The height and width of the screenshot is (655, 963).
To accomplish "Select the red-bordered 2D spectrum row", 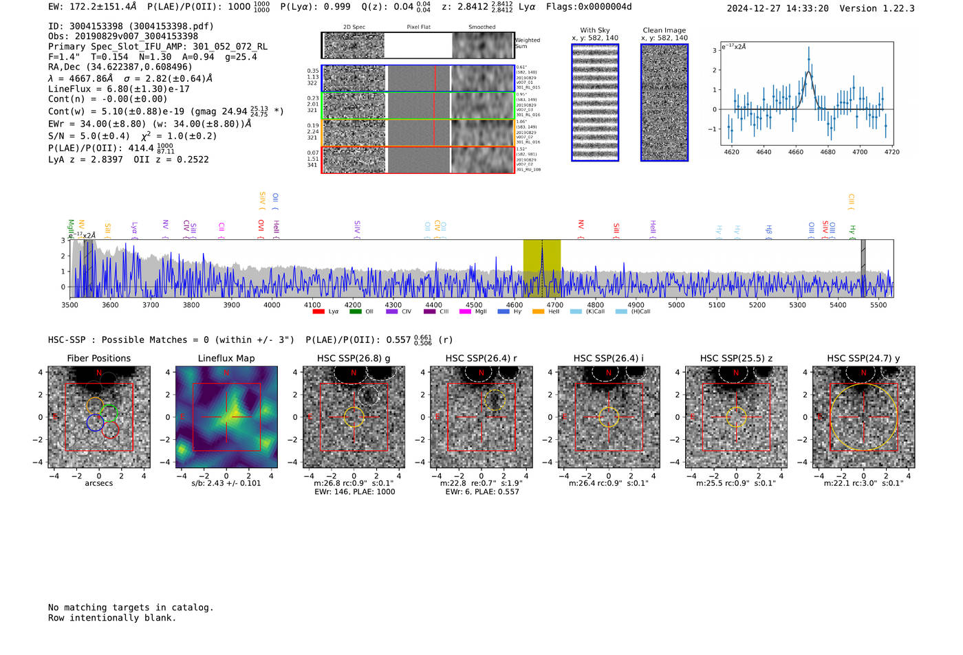I will pos(418,159).
